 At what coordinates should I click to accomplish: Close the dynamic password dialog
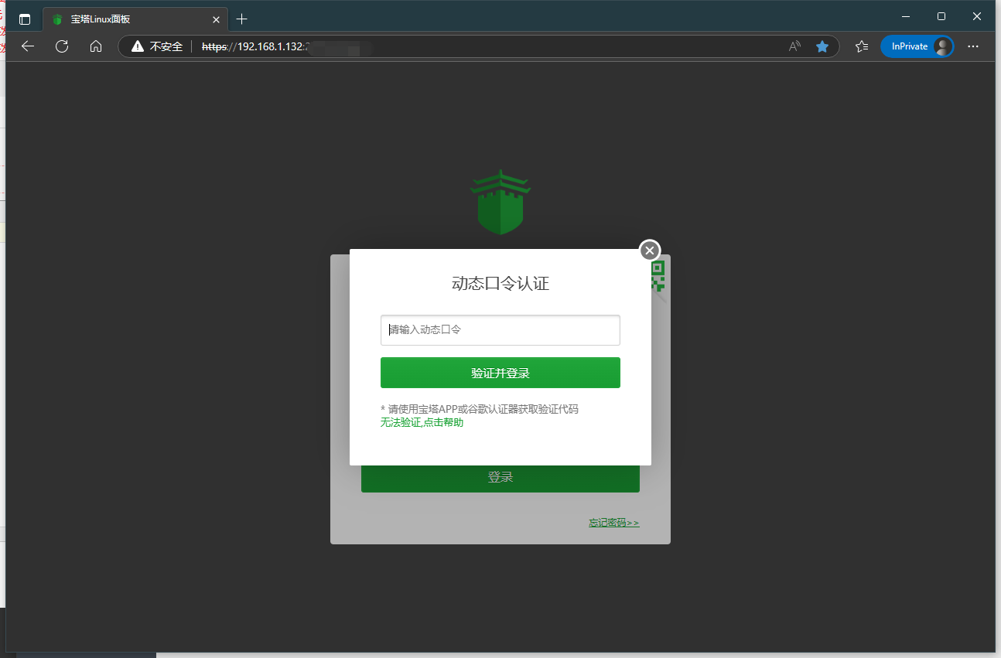tap(650, 250)
